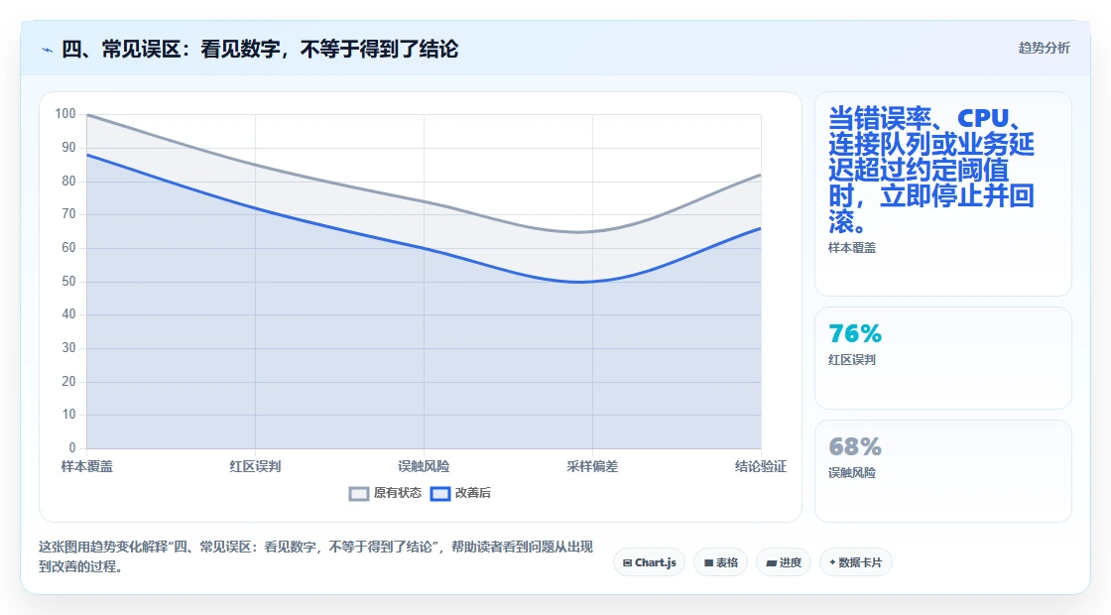
Task: Click the blue 改善后 line at its 采样偏差 low point
Action: [x=592, y=282]
